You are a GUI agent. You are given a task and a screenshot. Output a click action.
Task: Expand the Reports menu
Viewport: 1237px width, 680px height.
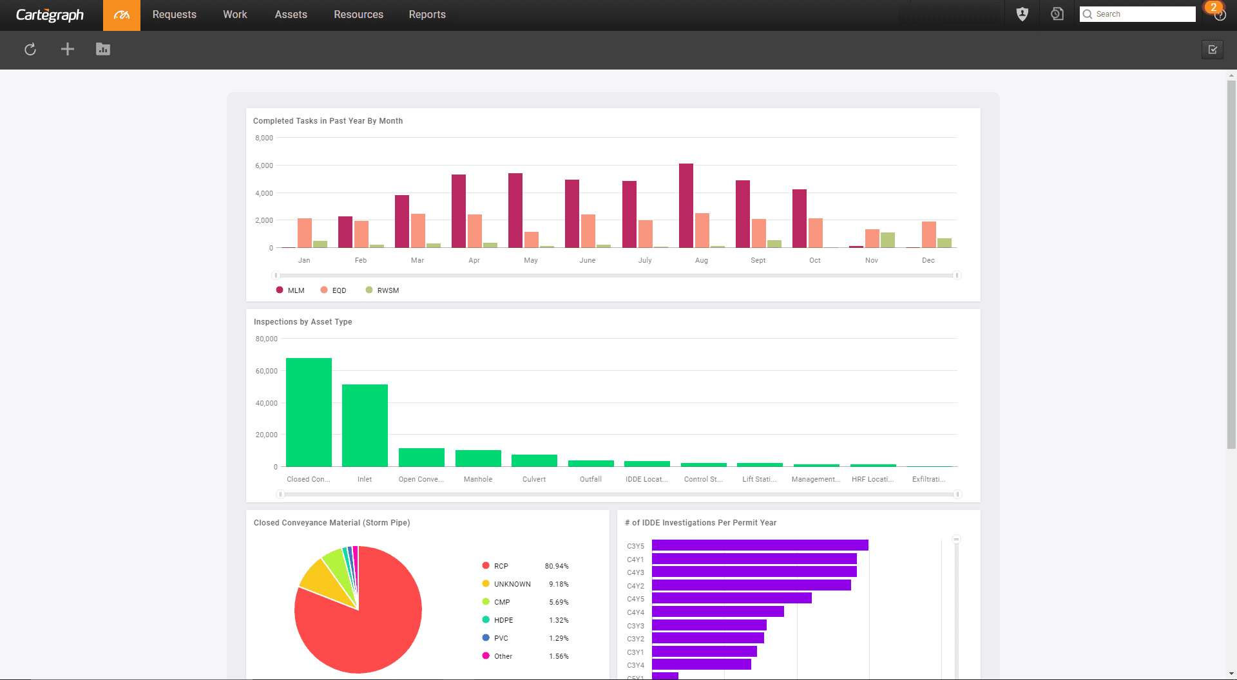[x=427, y=14]
